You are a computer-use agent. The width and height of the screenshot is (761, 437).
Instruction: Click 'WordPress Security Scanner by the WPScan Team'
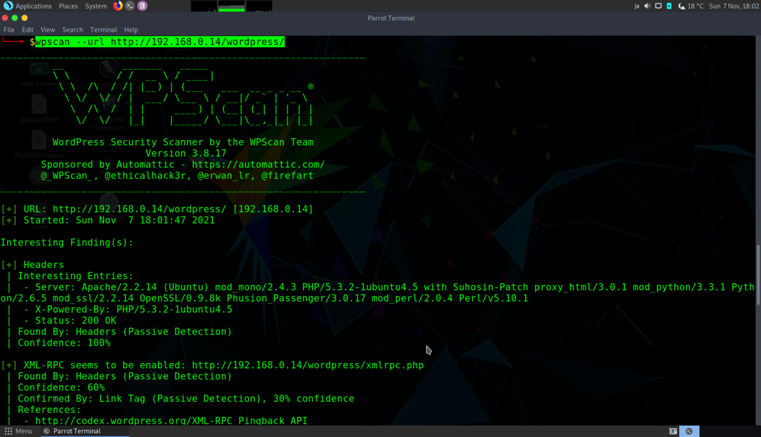pos(183,142)
